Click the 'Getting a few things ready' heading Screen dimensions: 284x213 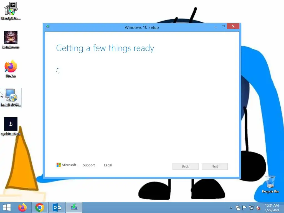(x=105, y=48)
